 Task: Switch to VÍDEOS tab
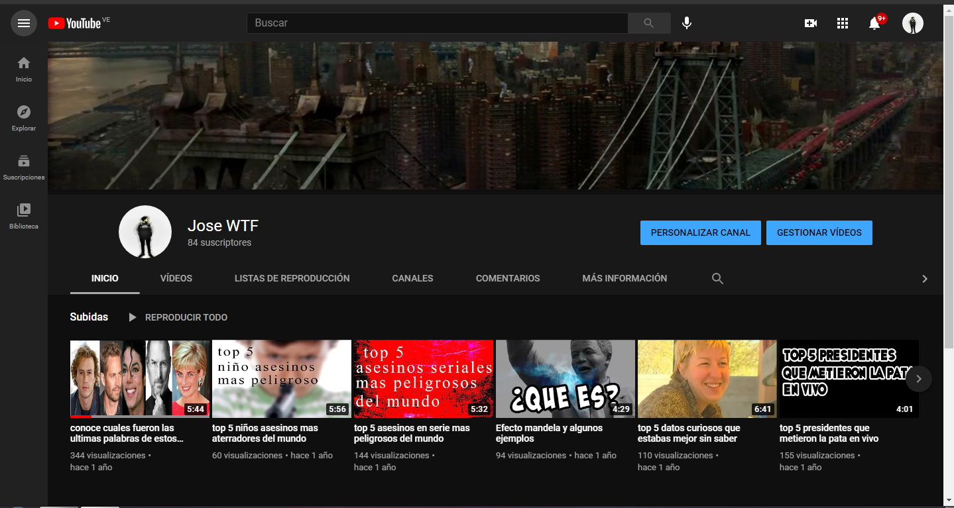click(x=176, y=279)
